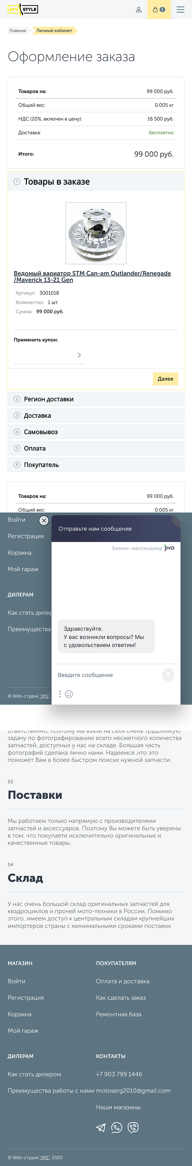Click the coupon code input field
192x1166 pixels.
point(44,355)
